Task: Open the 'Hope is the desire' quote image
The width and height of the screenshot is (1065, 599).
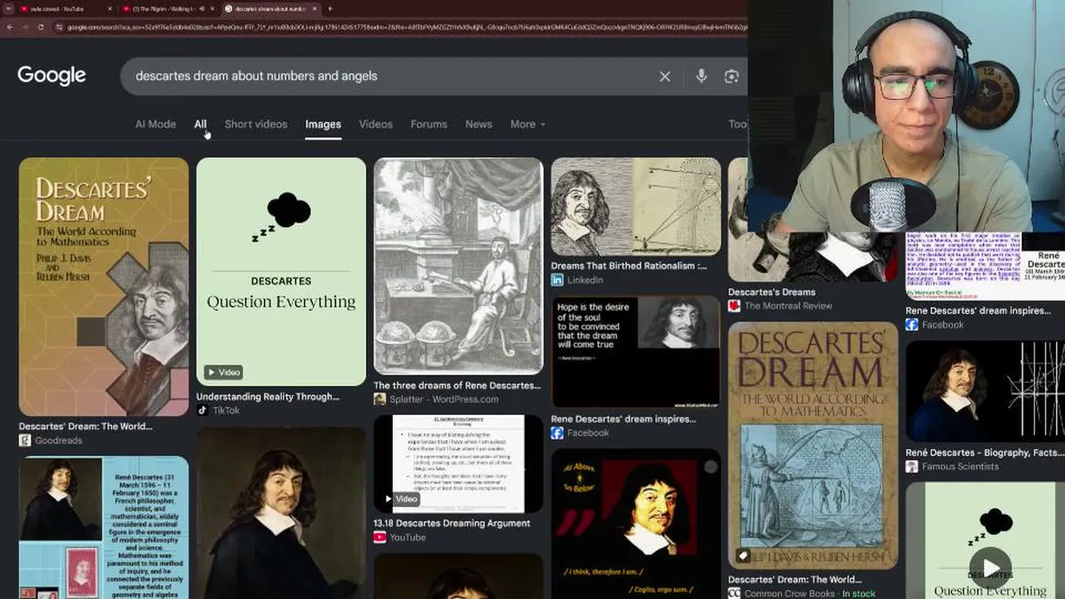Action: [636, 351]
